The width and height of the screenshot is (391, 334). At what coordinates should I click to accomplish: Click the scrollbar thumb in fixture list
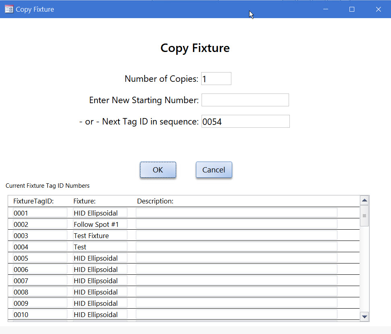click(x=364, y=216)
